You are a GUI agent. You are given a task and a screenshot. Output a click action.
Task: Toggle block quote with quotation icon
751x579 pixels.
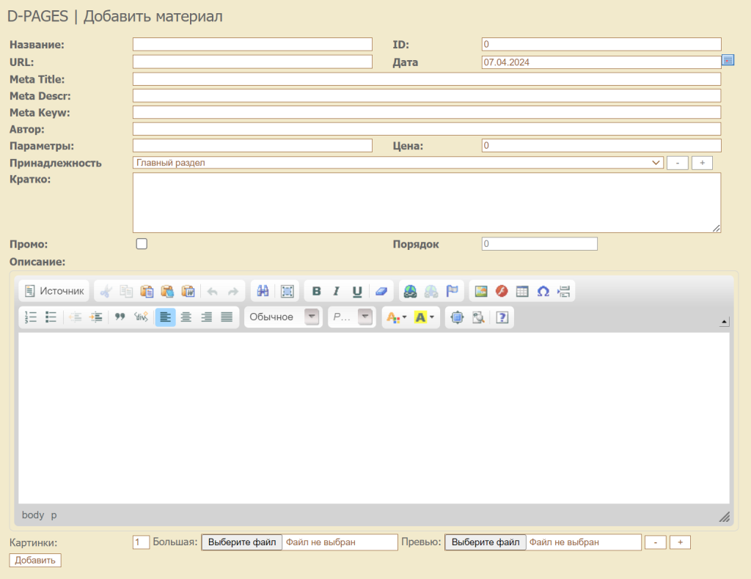click(120, 317)
